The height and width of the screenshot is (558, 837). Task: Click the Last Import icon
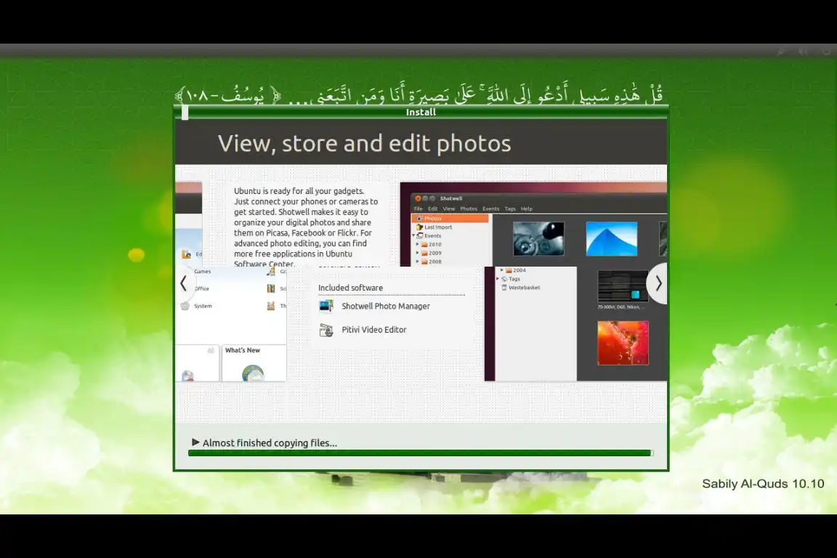[x=419, y=227]
